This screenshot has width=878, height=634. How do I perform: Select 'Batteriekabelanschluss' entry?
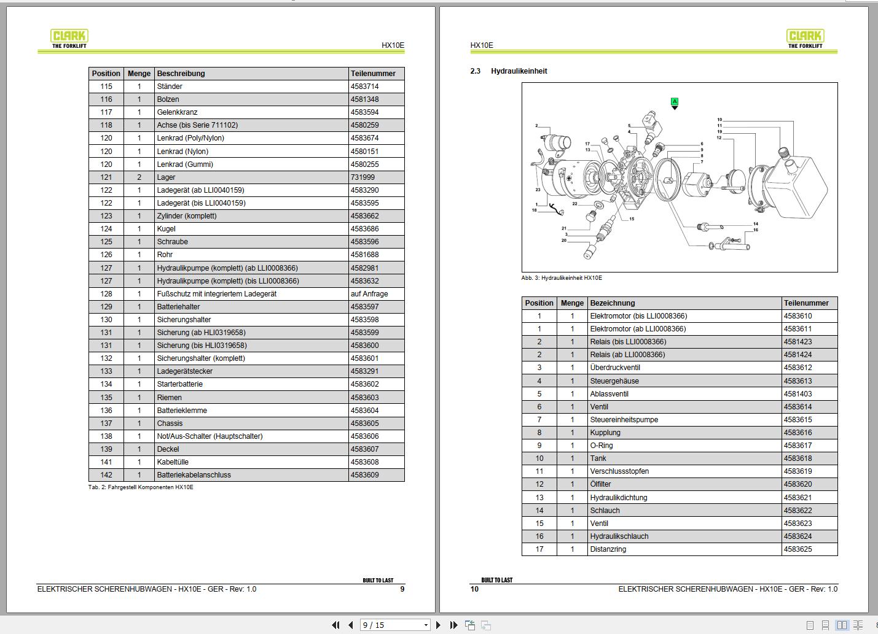point(194,475)
